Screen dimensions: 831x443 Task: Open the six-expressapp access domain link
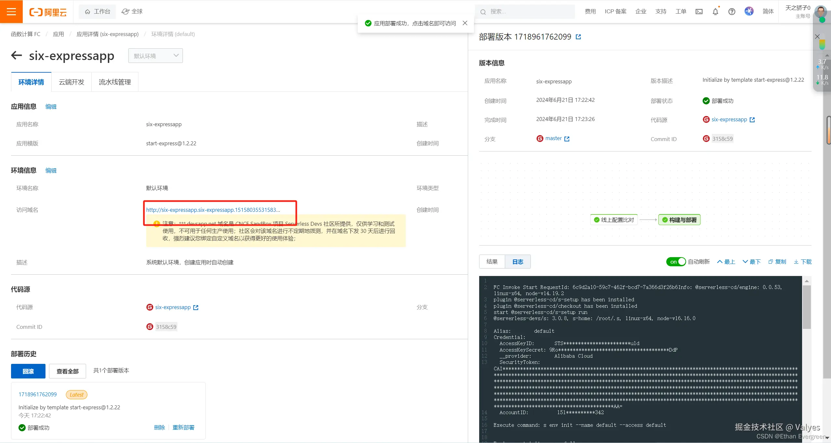(213, 210)
